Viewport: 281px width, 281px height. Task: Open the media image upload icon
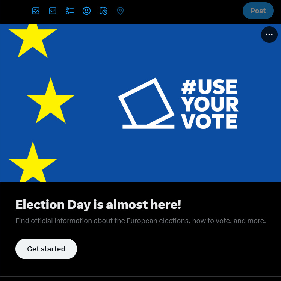[36, 11]
